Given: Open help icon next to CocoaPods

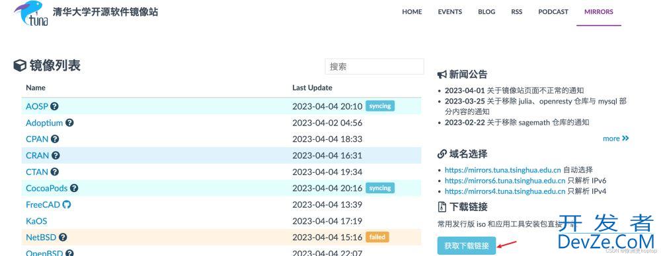Looking at the screenshot, I should [74, 188].
